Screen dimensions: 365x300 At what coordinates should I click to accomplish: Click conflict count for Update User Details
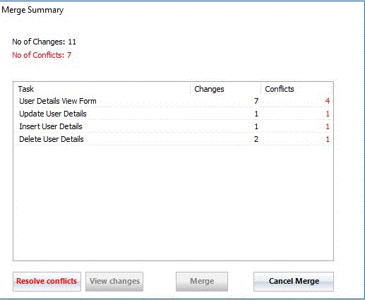(x=328, y=114)
